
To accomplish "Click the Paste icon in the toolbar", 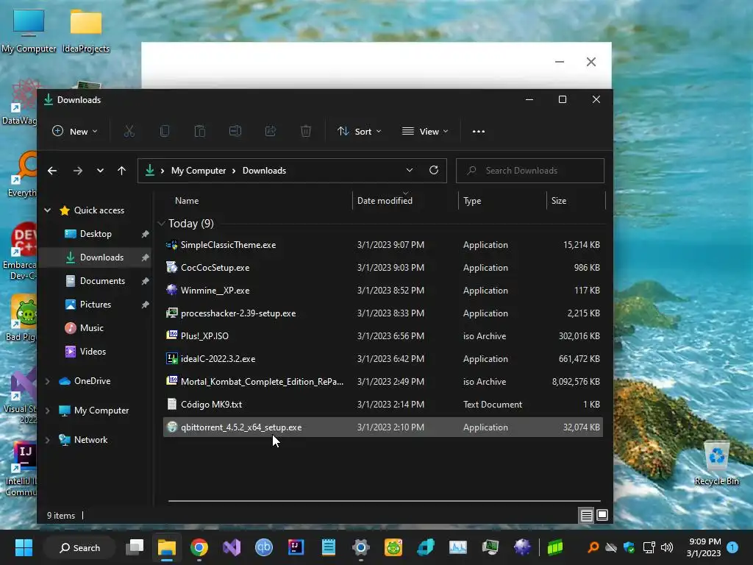I will (200, 131).
